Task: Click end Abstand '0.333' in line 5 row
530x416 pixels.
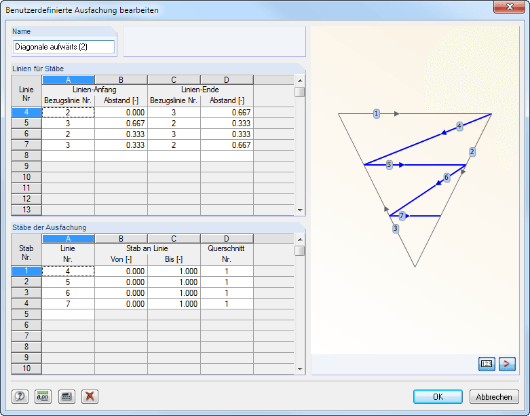Action: pyautogui.click(x=227, y=123)
